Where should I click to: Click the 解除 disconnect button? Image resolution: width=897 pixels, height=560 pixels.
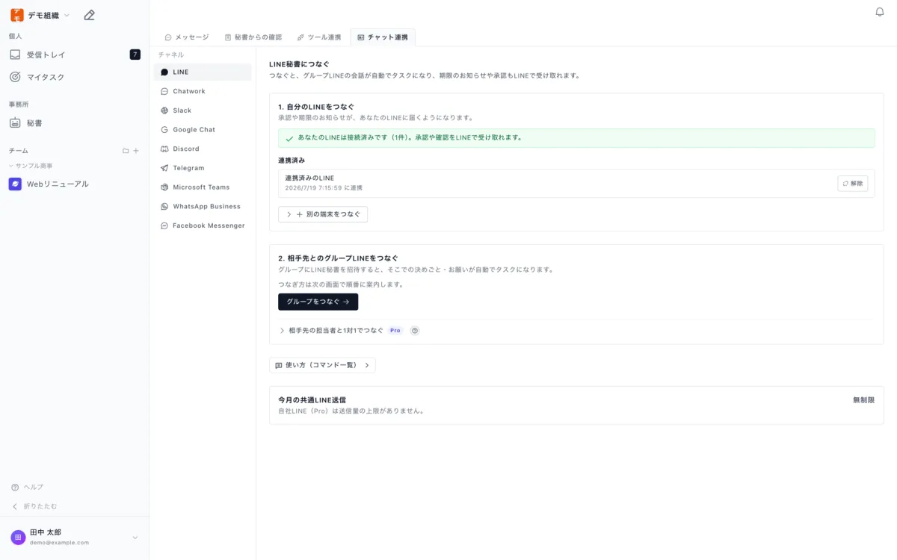(853, 184)
